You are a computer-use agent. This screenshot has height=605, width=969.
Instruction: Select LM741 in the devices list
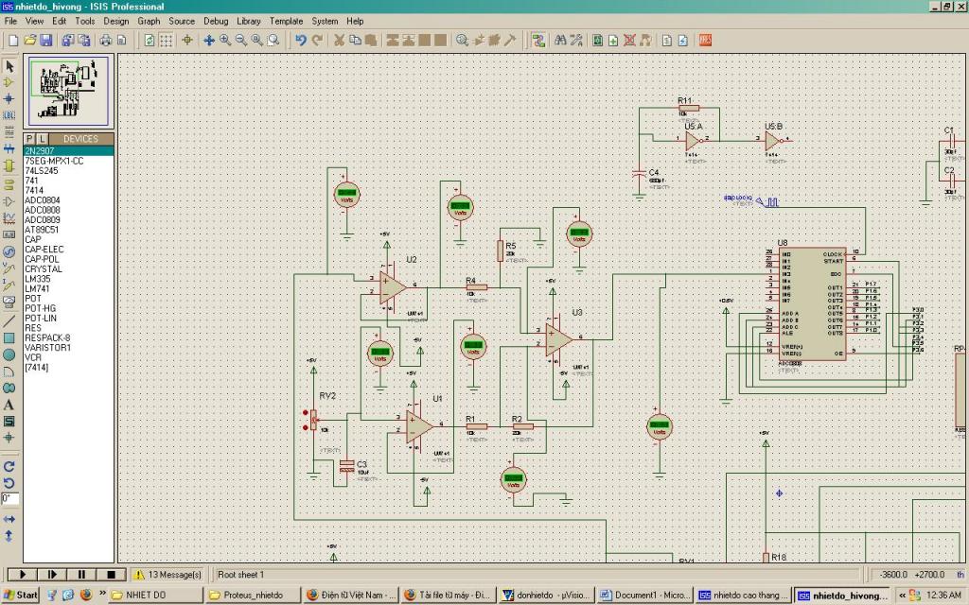tap(38, 288)
